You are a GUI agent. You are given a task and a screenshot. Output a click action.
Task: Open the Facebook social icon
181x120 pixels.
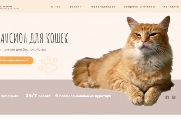coord(167,97)
